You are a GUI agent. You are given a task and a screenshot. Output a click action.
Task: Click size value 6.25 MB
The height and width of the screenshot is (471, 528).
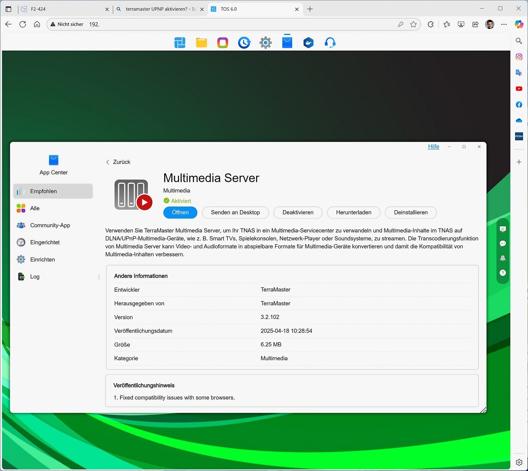271,345
